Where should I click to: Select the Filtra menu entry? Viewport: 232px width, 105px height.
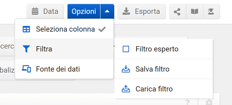click(44, 49)
